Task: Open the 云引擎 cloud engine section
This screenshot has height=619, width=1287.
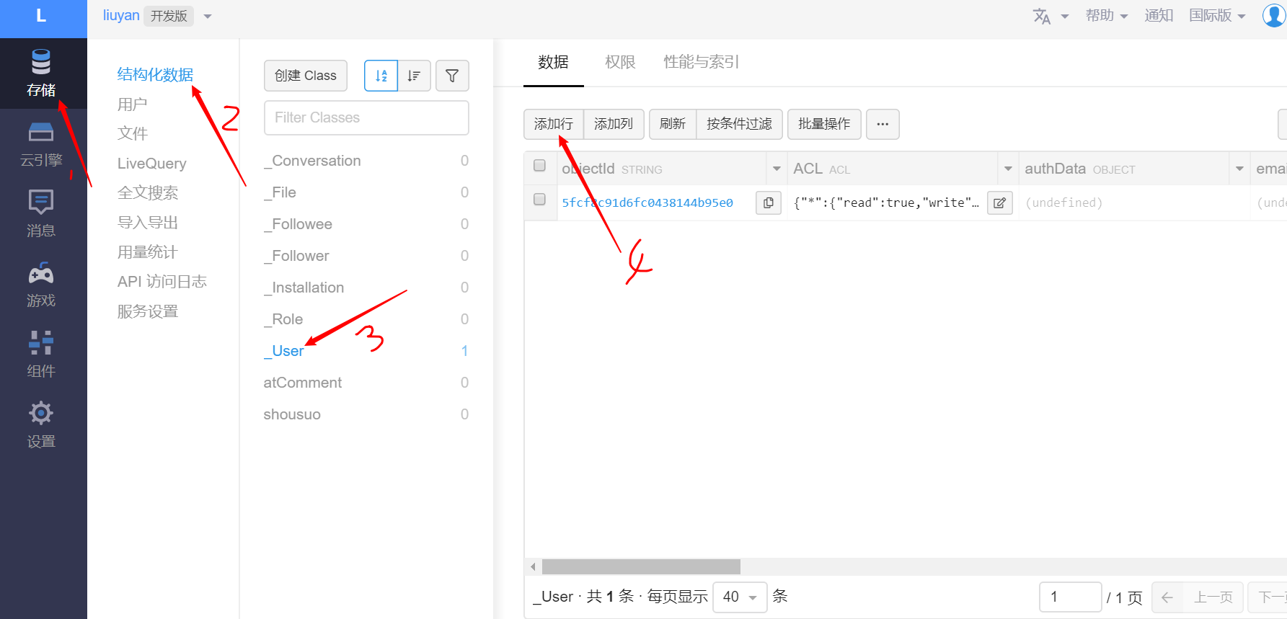Action: point(41,144)
